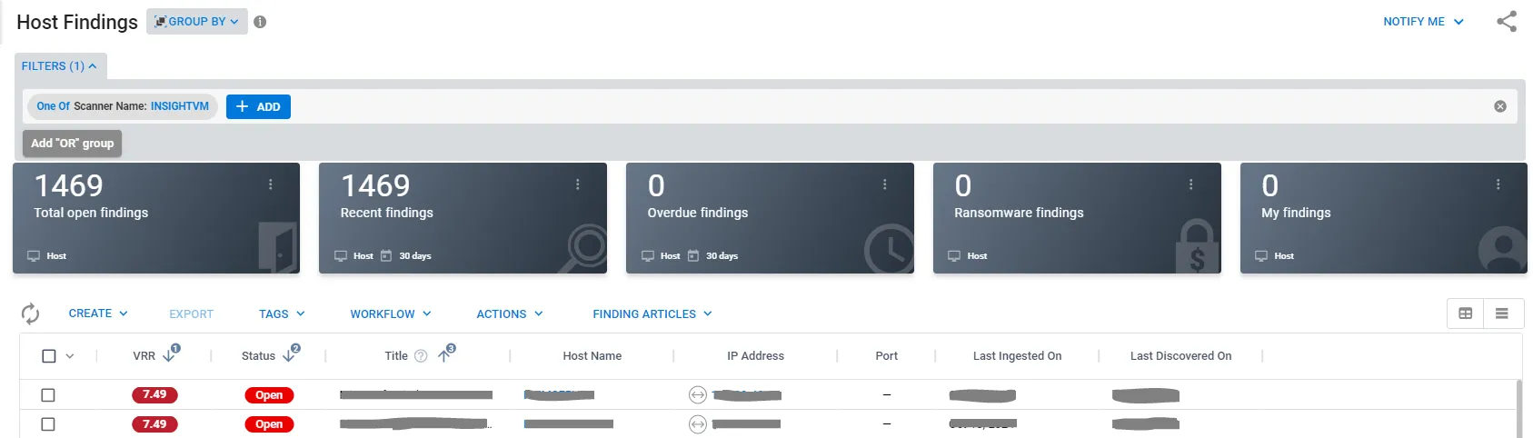Tick the select-all checkbox in header
This screenshot has width=1533, height=438.
coord(49,356)
